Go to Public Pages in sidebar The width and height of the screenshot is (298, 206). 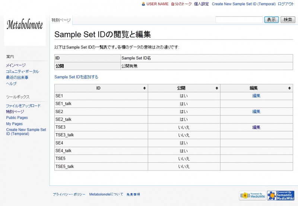pos(17,118)
